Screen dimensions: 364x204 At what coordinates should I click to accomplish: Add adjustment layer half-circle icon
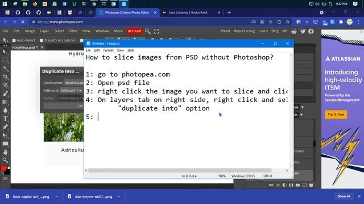pos(284,185)
